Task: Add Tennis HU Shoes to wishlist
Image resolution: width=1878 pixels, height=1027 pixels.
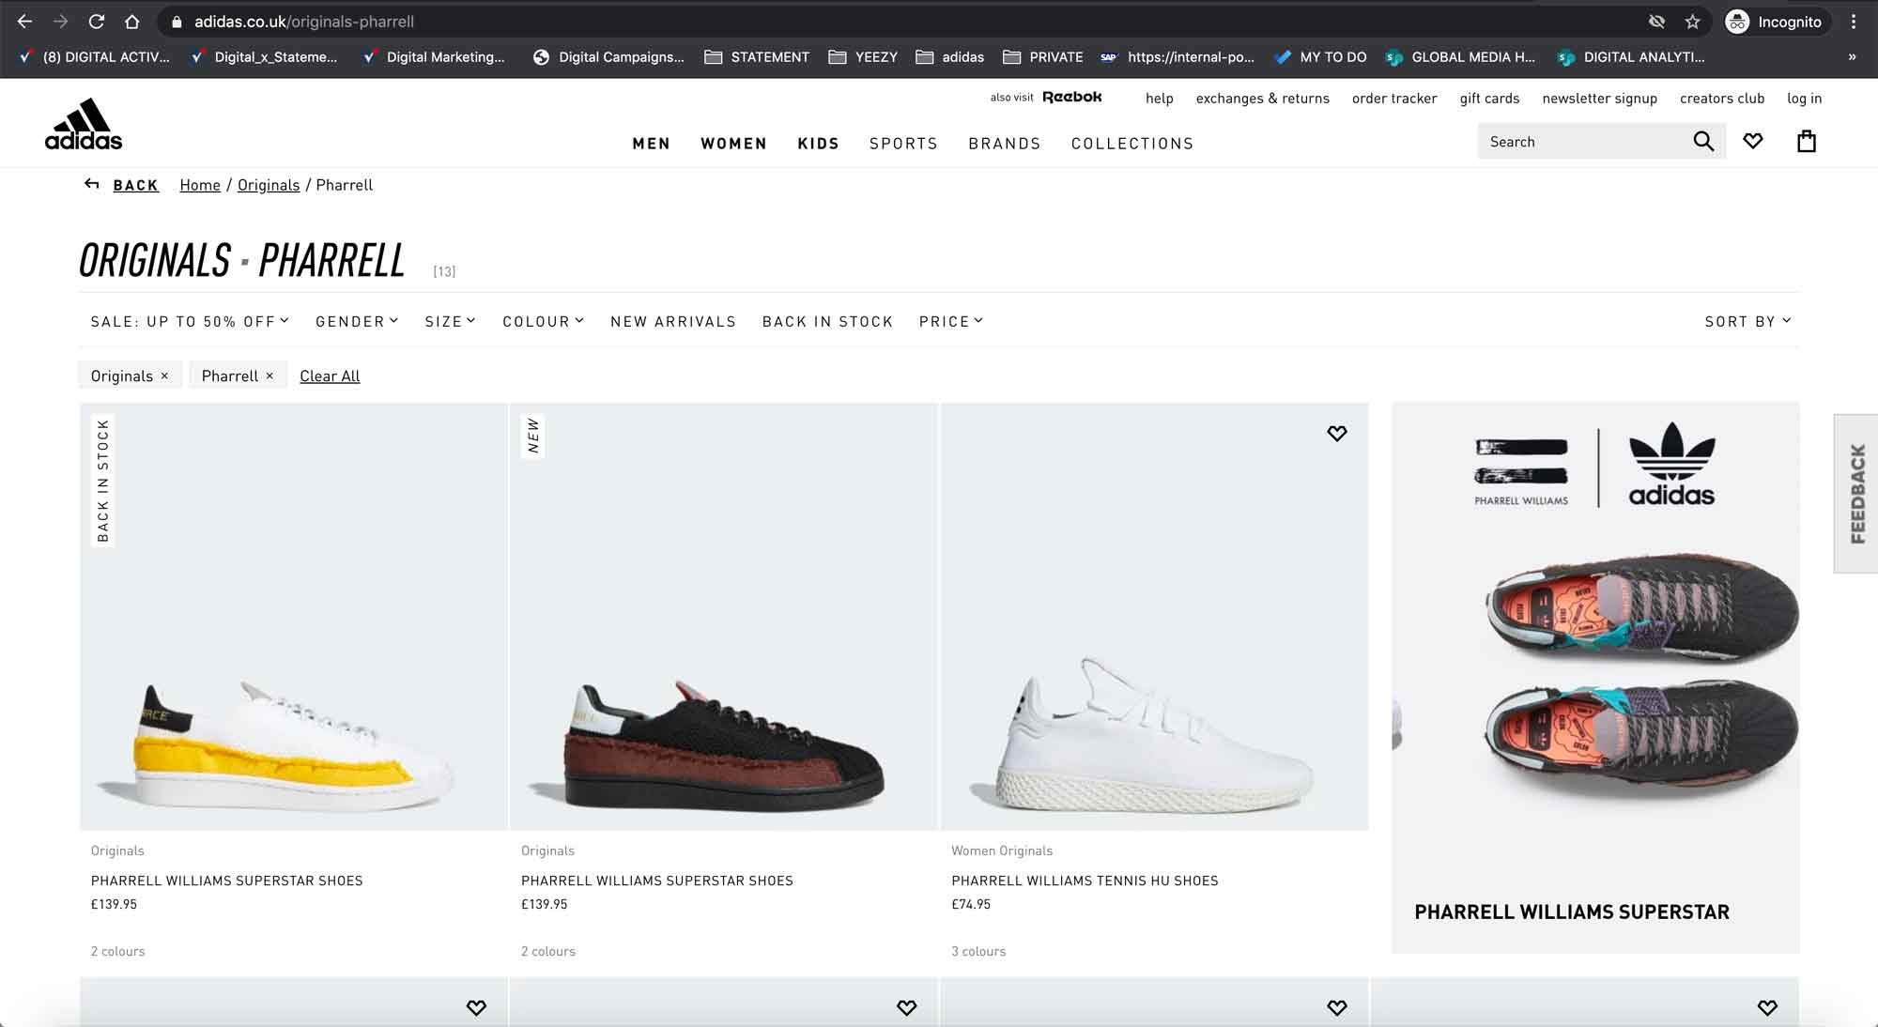Action: pyautogui.click(x=1337, y=433)
